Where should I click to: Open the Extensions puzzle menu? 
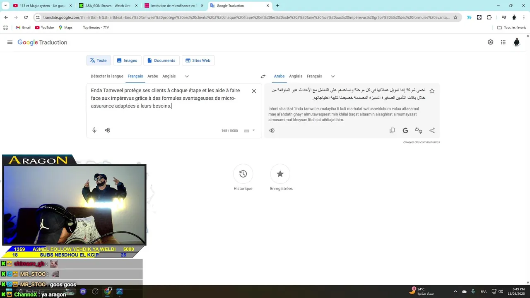tap(489, 17)
